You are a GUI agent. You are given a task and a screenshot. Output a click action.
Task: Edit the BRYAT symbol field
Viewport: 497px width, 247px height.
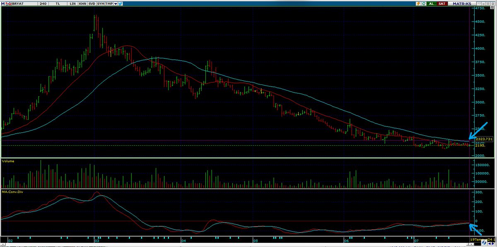tap(25, 4)
